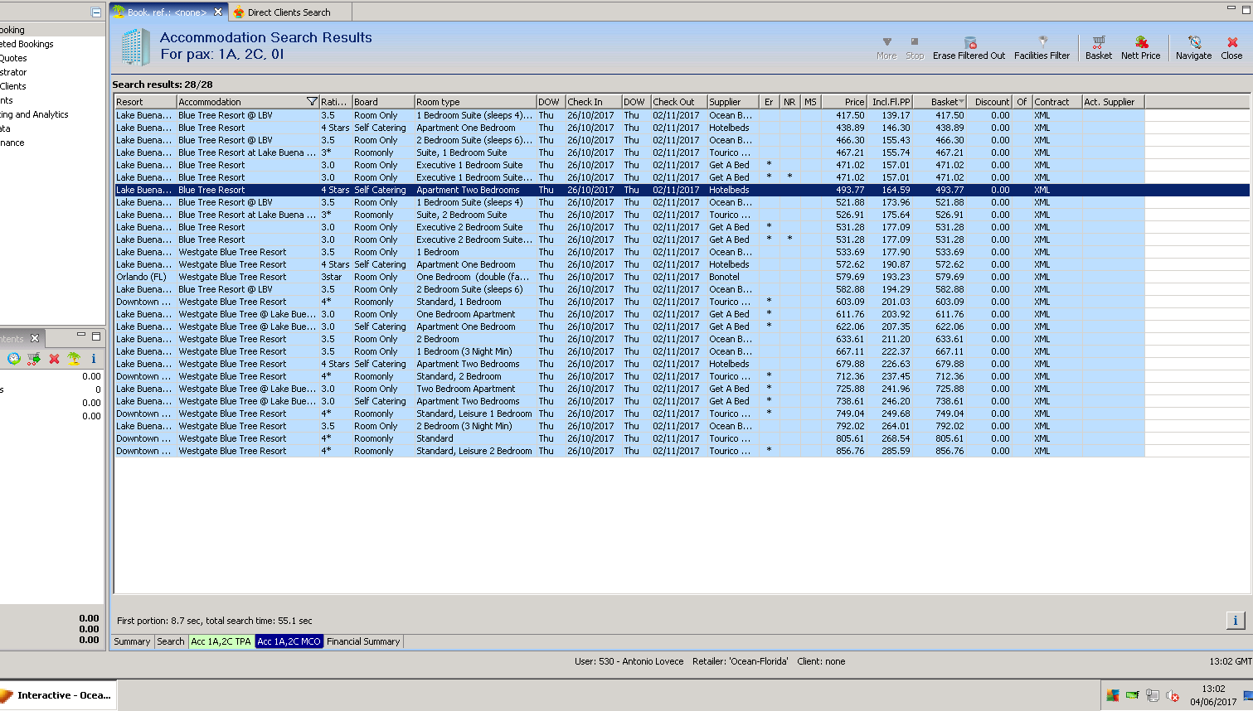Select the Completed Bookings navigation item
1253x711 pixels.
27,44
